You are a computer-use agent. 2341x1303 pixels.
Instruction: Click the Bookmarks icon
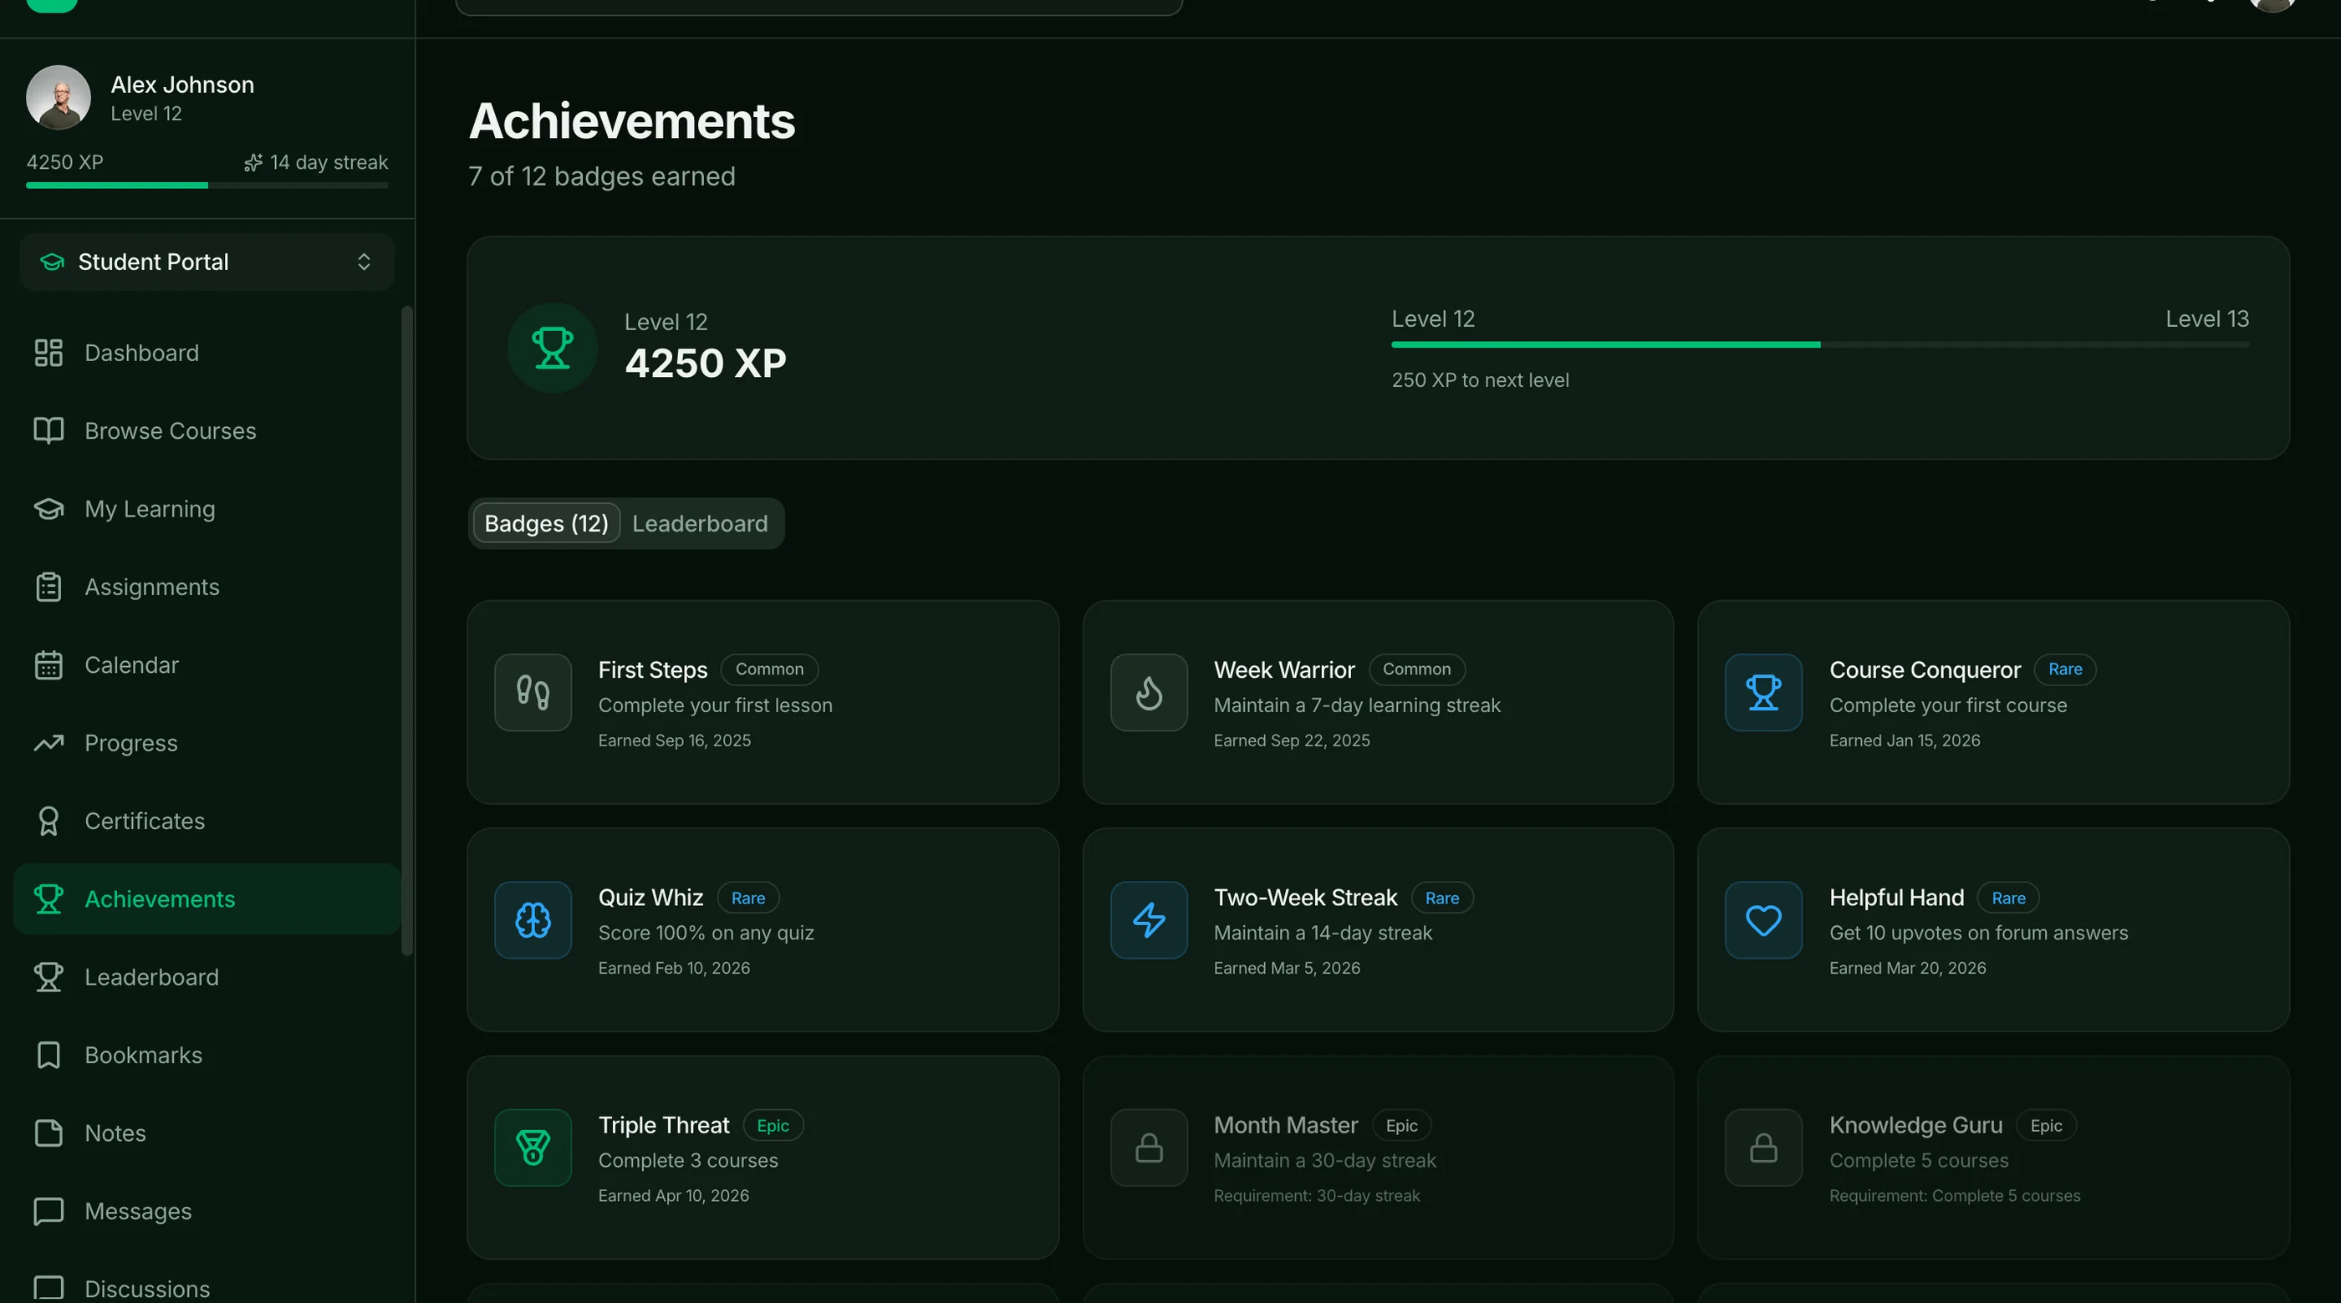pos(48,1055)
